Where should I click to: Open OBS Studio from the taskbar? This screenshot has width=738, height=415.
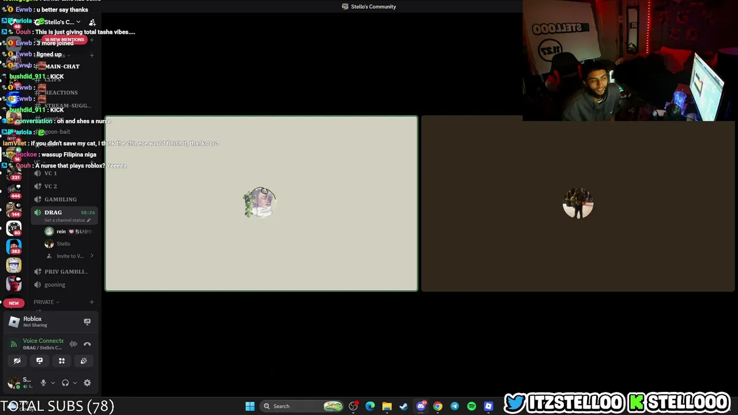[353, 406]
